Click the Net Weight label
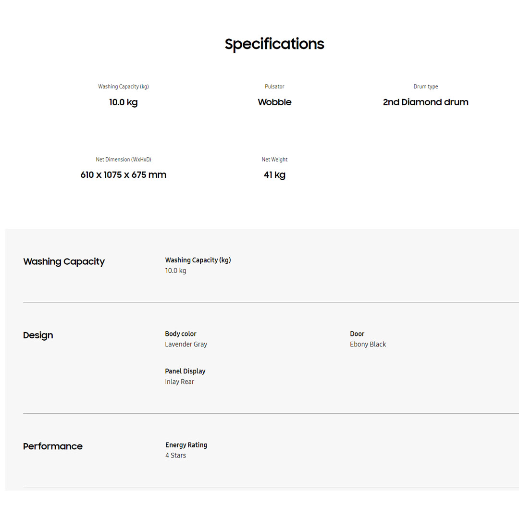This screenshot has height=519, width=519. click(274, 160)
